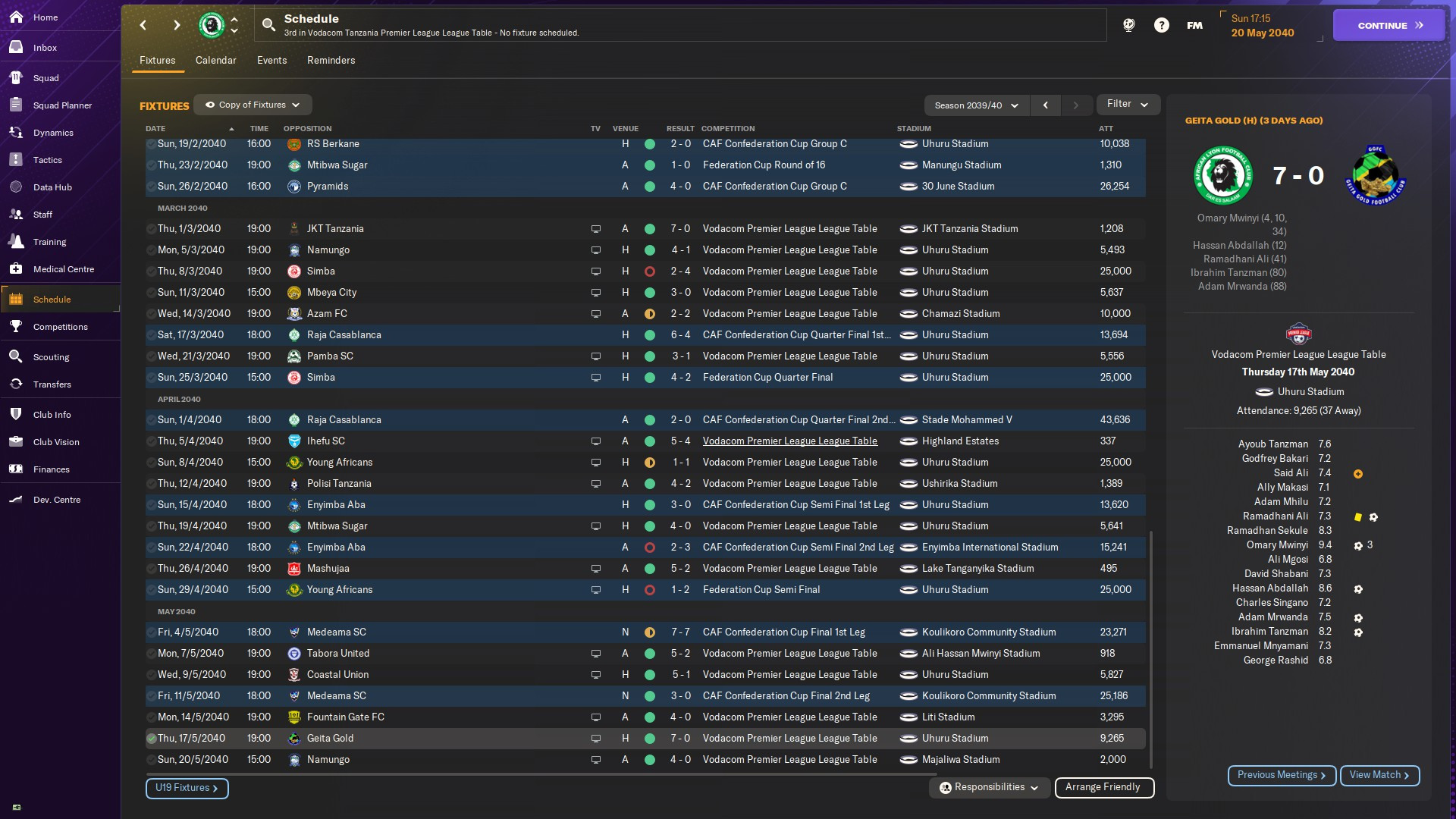Click the search magnifier icon in top bar
1456x819 pixels.
268,25
